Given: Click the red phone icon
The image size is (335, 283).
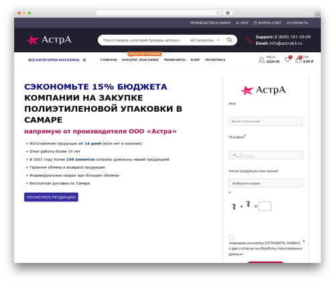Looking at the screenshot, I should click(x=249, y=40).
